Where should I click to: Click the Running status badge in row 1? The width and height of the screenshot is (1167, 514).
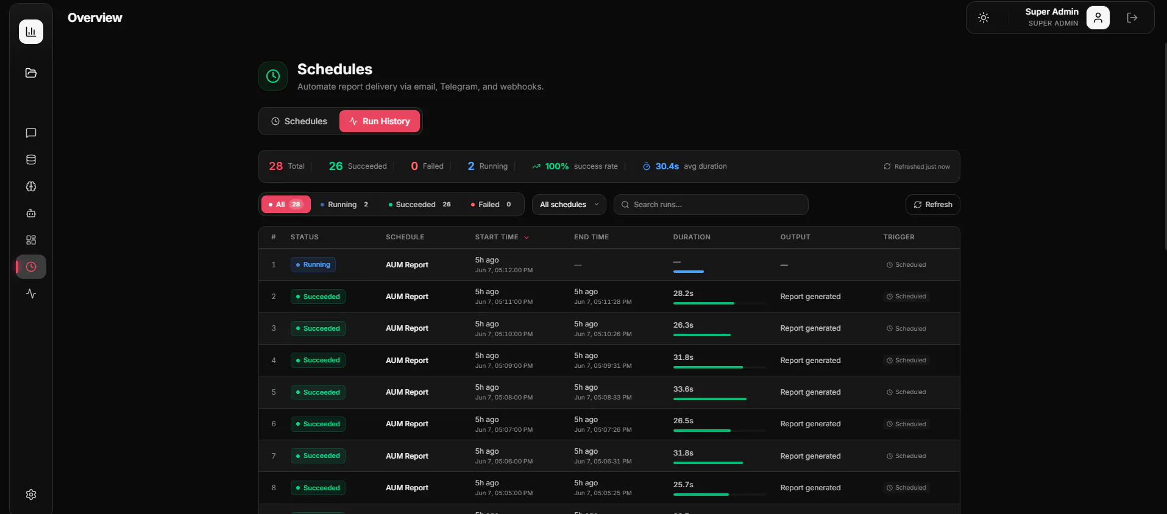click(x=313, y=265)
